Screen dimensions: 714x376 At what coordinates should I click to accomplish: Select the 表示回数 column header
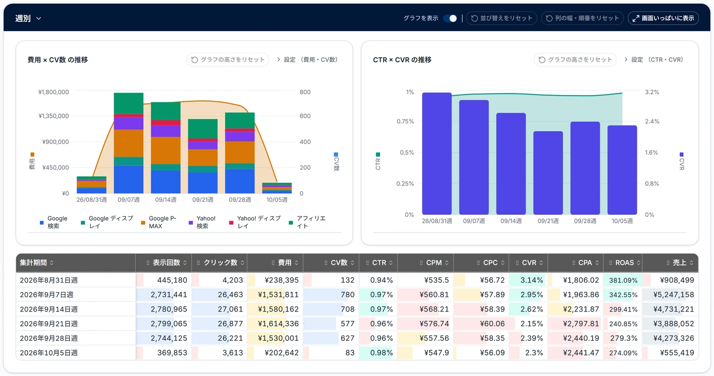pos(163,263)
